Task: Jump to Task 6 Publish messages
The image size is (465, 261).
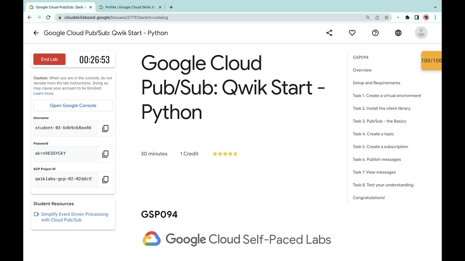Action: [x=377, y=159]
